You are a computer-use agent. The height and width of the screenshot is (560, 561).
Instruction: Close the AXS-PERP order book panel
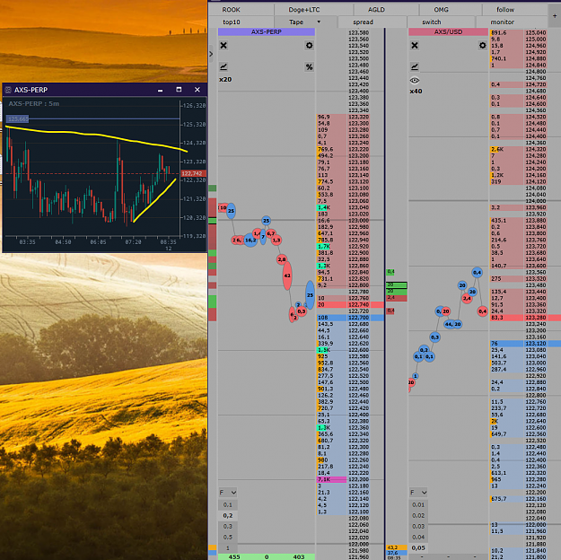click(x=224, y=46)
